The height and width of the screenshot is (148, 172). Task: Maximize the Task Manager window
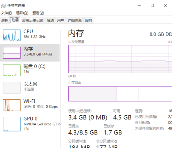pos(152,6)
